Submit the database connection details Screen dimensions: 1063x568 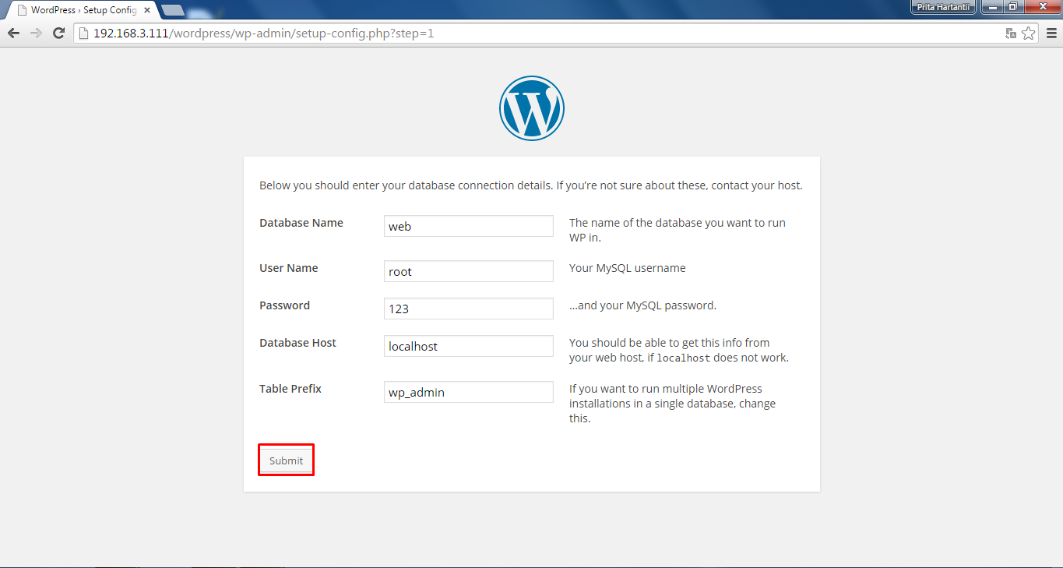tap(286, 460)
